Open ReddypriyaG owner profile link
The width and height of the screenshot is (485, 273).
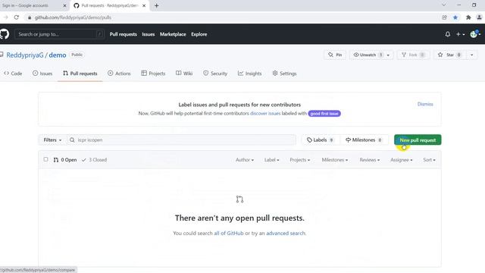pos(25,55)
